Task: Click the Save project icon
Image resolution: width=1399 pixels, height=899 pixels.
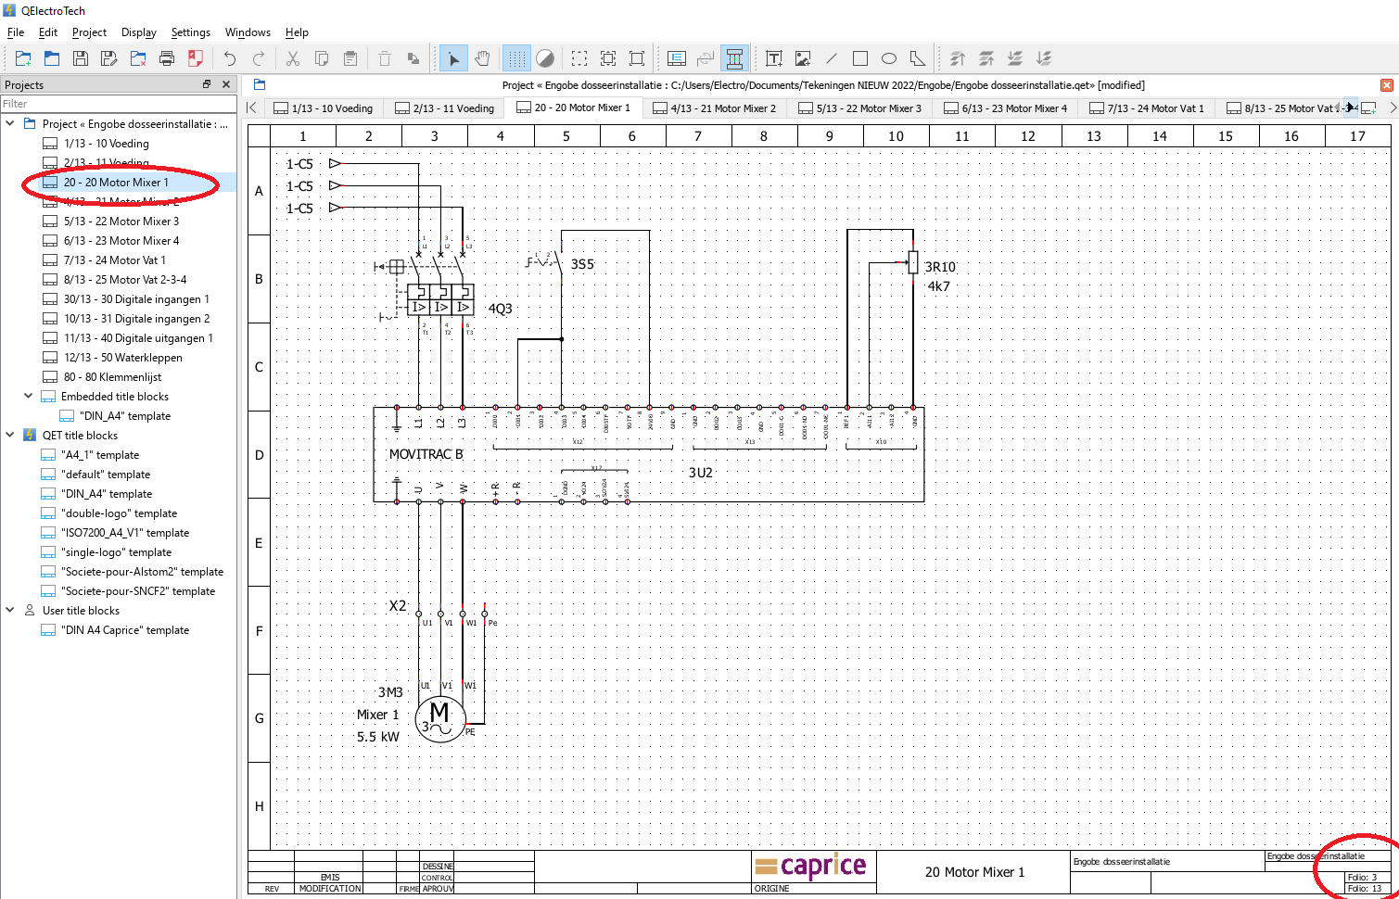Action: coord(81,59)
